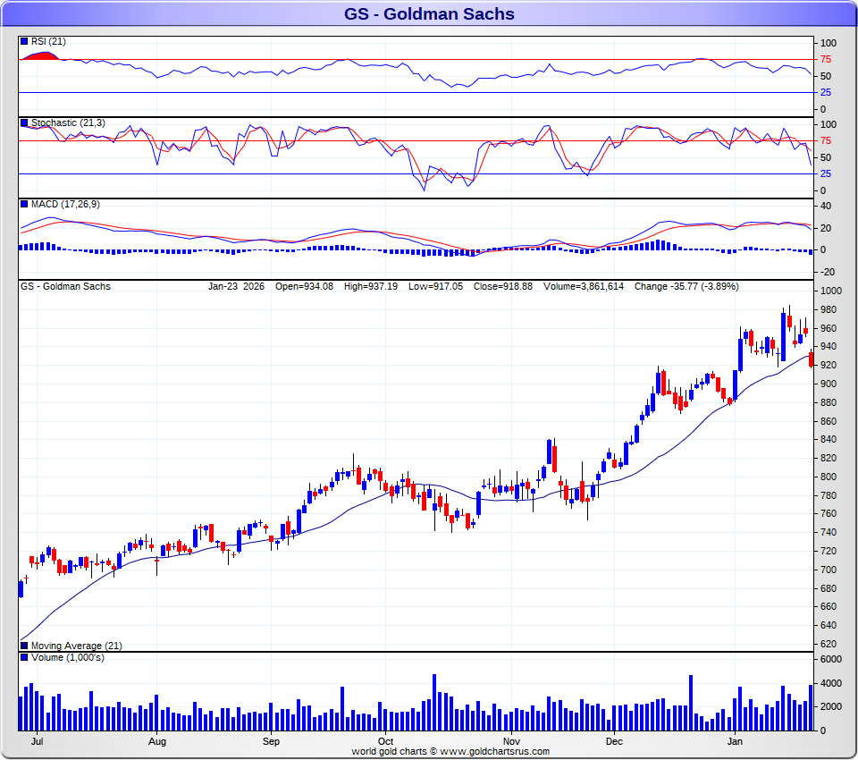Image resolution: width=858 pixels, height=760 pixels.
Task: Select the last red candlestick at right edge
Action: point(812,359)
